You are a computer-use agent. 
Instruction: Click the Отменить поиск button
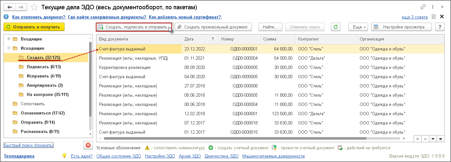305,27
